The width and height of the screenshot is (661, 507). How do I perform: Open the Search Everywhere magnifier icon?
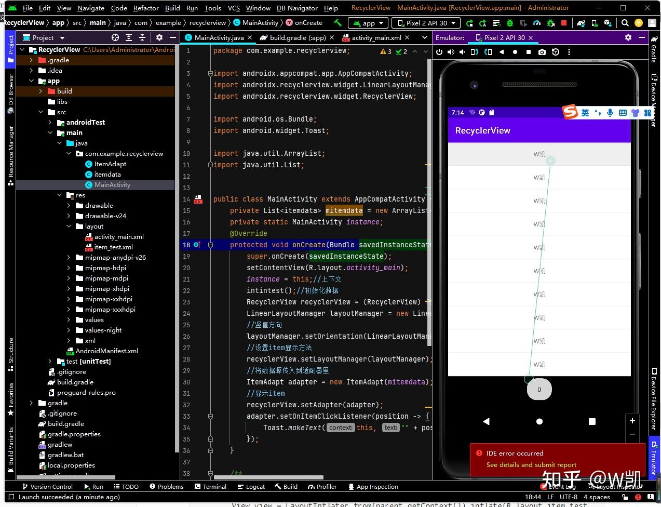tap(625, 23)
